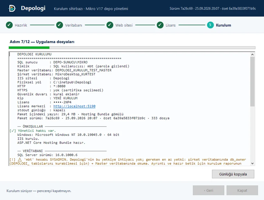
Task: Click the Lisans step checkmark icon
Action: tap(160, 25)
